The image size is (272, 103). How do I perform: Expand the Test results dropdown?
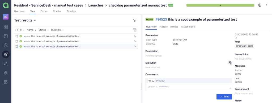click(x=25, y=20)
